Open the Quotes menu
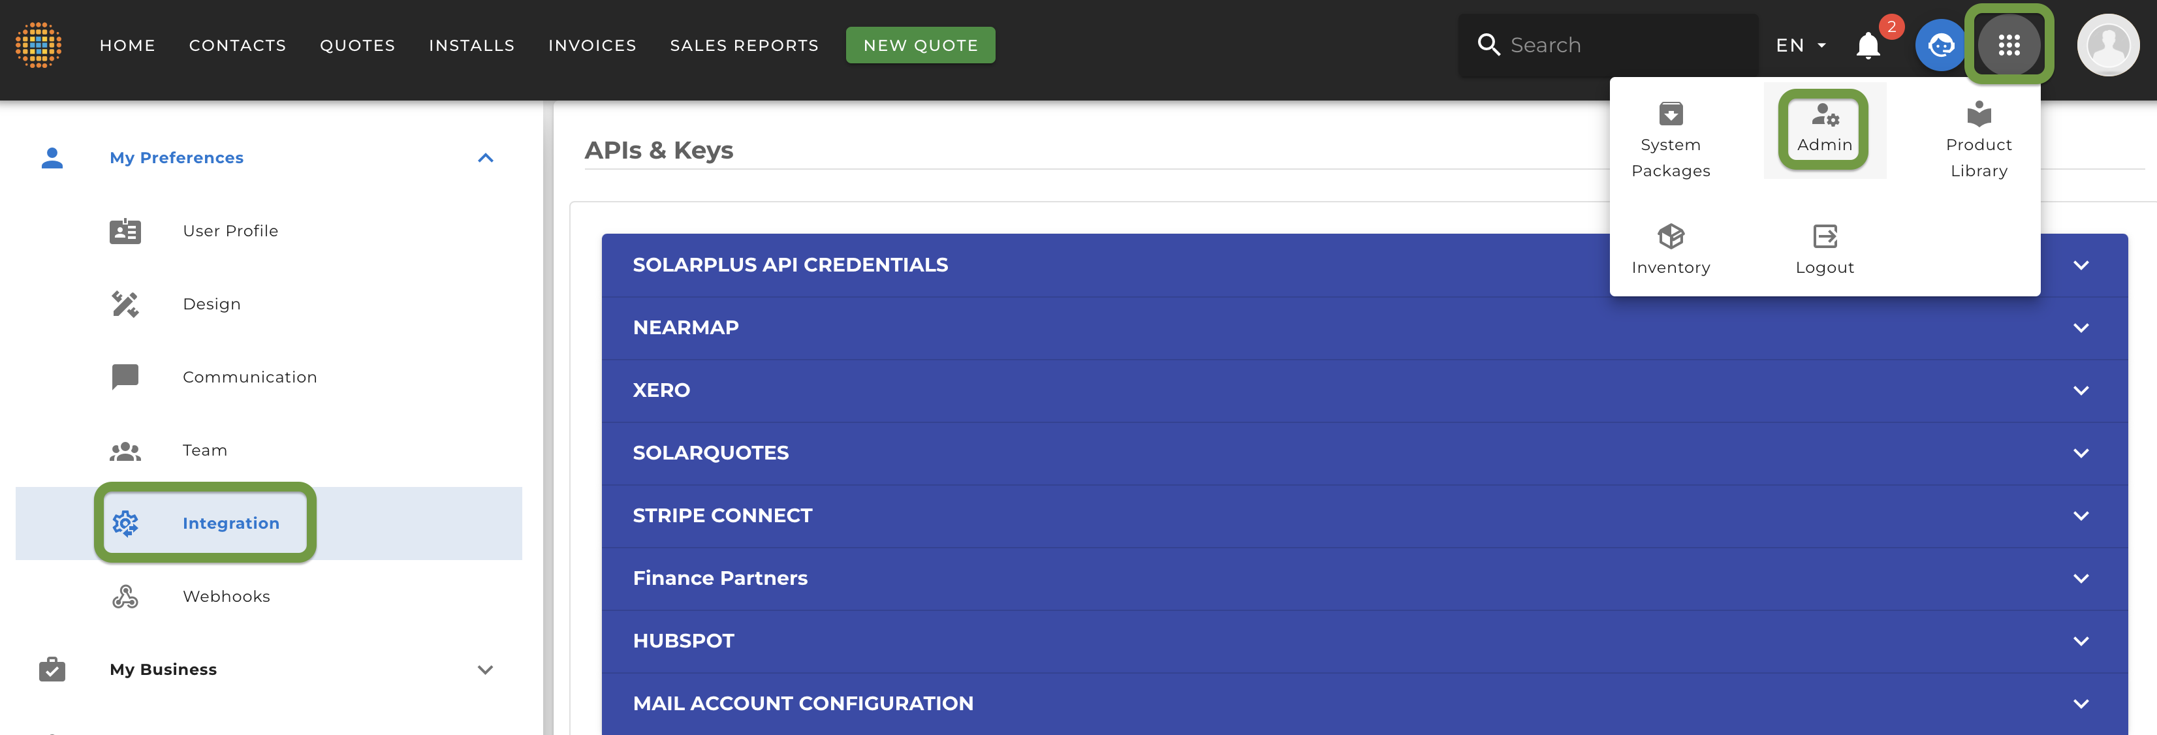This screenshot has height=735, width=2157. (358, 45)
